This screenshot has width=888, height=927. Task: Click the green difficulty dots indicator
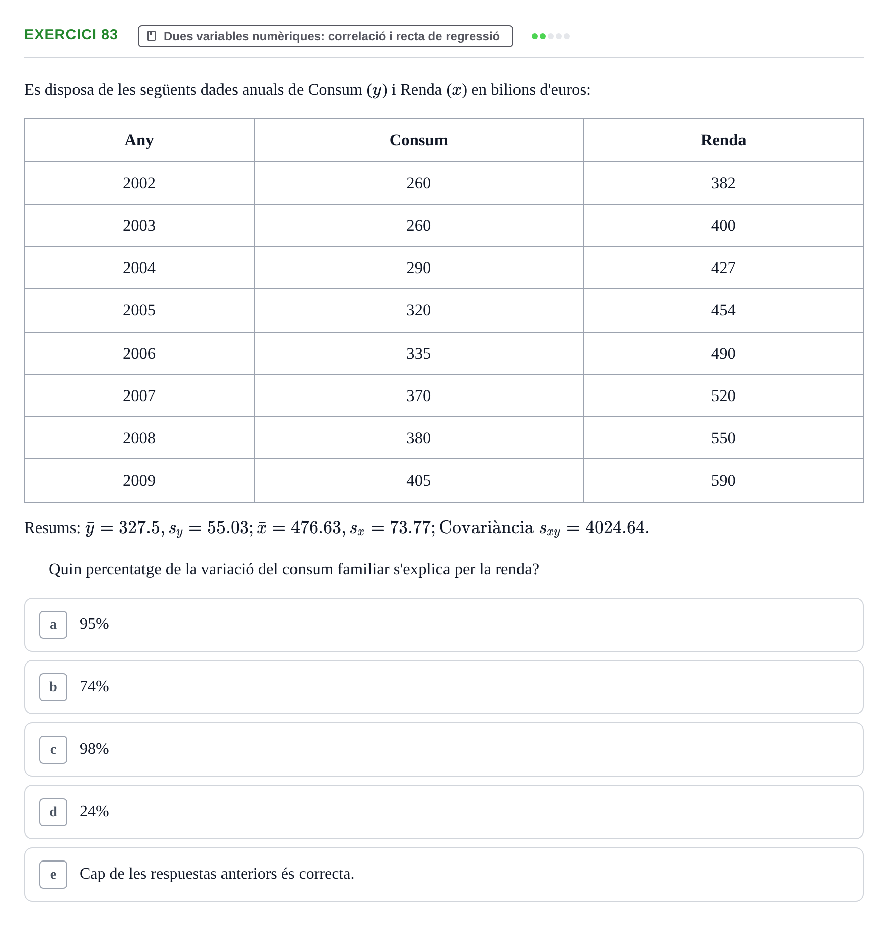click(x=551, y=36)
